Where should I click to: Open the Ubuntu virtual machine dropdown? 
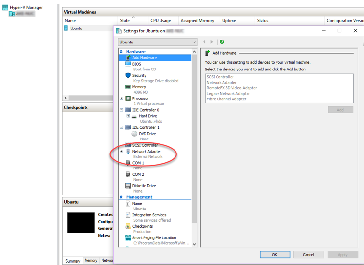(158, 42)
